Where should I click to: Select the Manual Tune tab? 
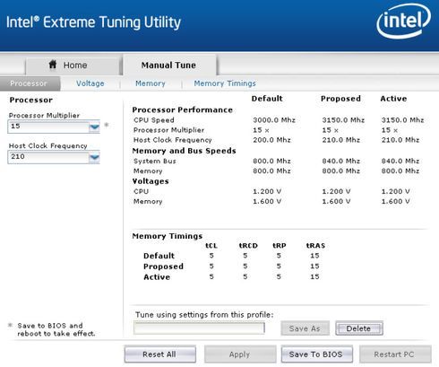pos(169,65)
